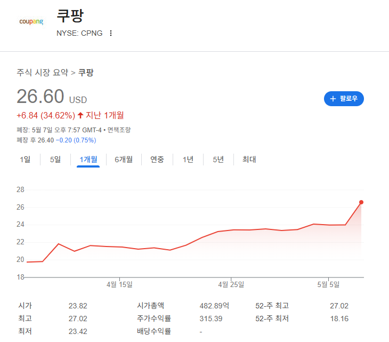Select the 1일 time range tab

25,160
